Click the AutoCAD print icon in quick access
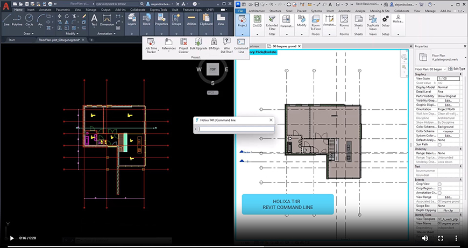Viewport: 468px width, 248px height. 50,4
